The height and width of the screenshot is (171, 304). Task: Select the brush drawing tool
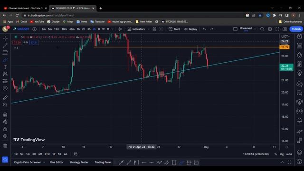pos(5,60)
